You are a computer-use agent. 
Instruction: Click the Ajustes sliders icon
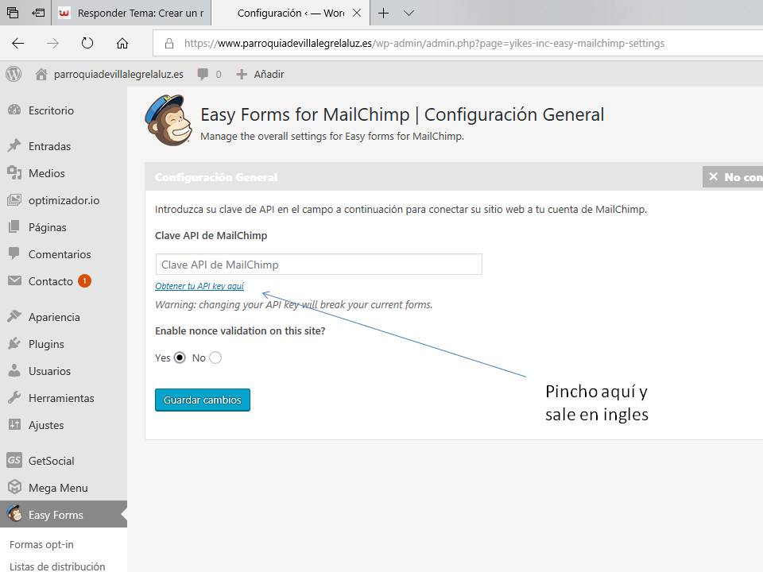point(14,424)
